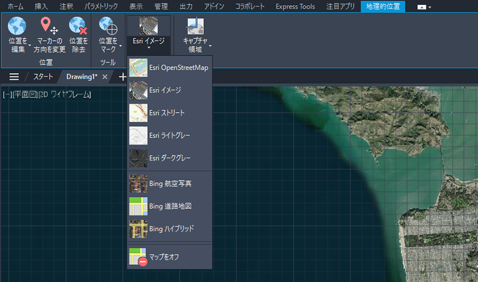Switch to the スタート file tab

(x=43, y=77)
